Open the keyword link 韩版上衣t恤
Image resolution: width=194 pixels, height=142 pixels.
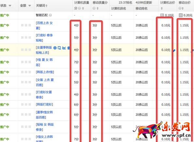coord(45,72)
